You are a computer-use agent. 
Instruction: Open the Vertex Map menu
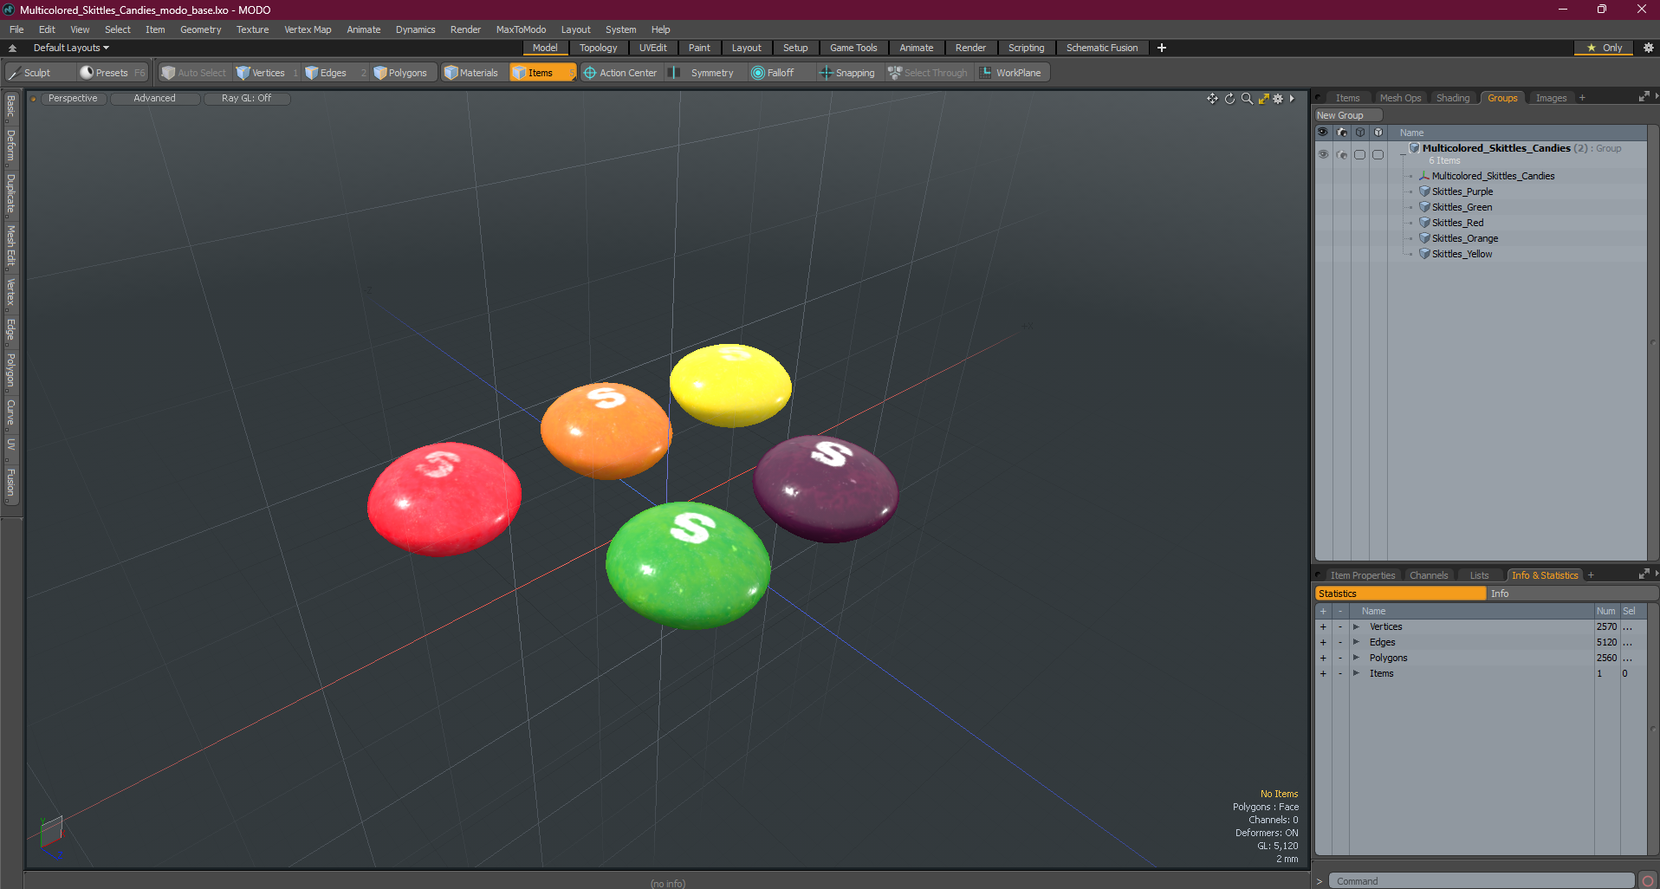pyautogui.click(x=308, y=29)
